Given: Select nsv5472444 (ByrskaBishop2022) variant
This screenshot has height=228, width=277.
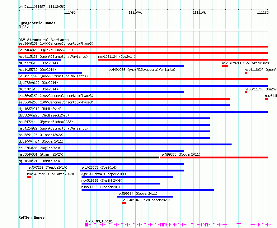Looking at the screenshot, I should (x=46, y=122).
